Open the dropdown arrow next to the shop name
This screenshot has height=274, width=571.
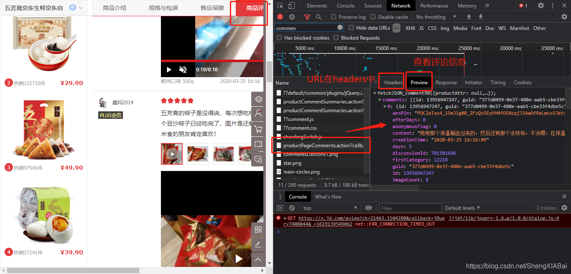80,8
